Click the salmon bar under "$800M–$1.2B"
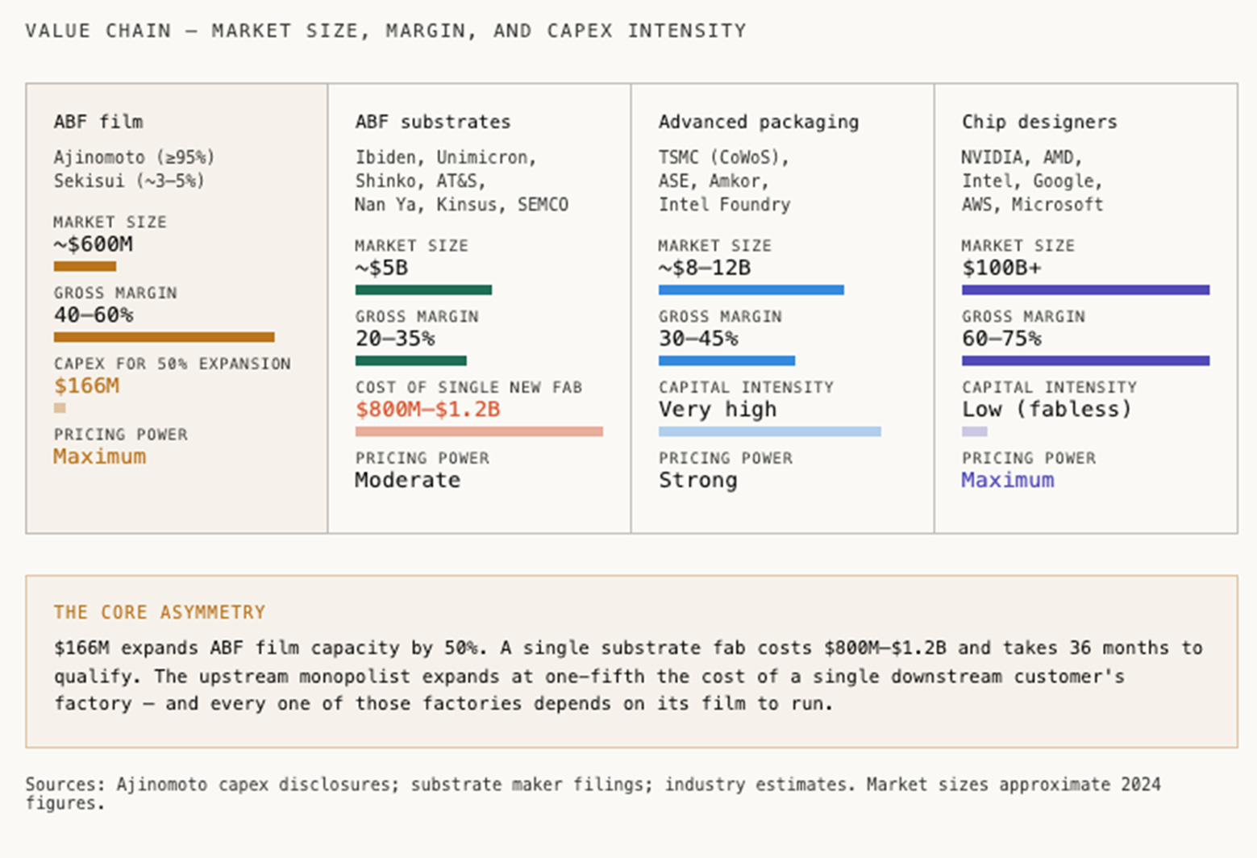This screenshot has height=858, width=1257. click(479, 431)
